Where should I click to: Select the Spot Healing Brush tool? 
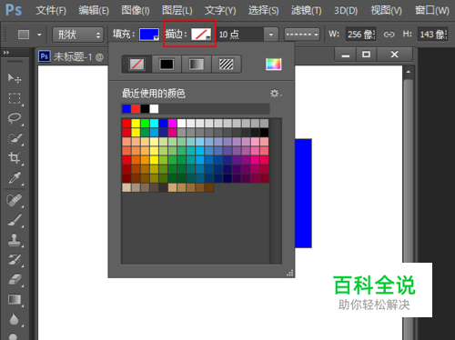[15, 200]
